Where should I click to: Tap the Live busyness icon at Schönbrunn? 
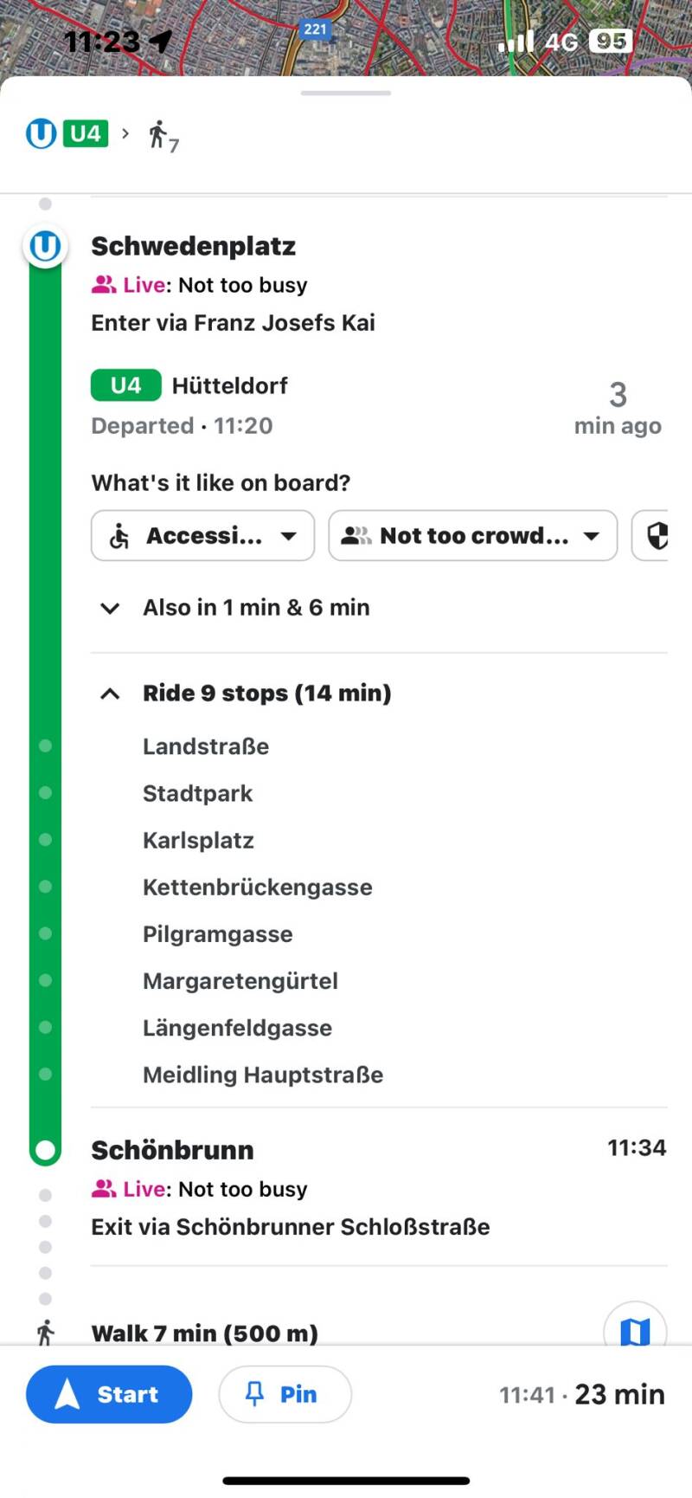pos(105,1189)
